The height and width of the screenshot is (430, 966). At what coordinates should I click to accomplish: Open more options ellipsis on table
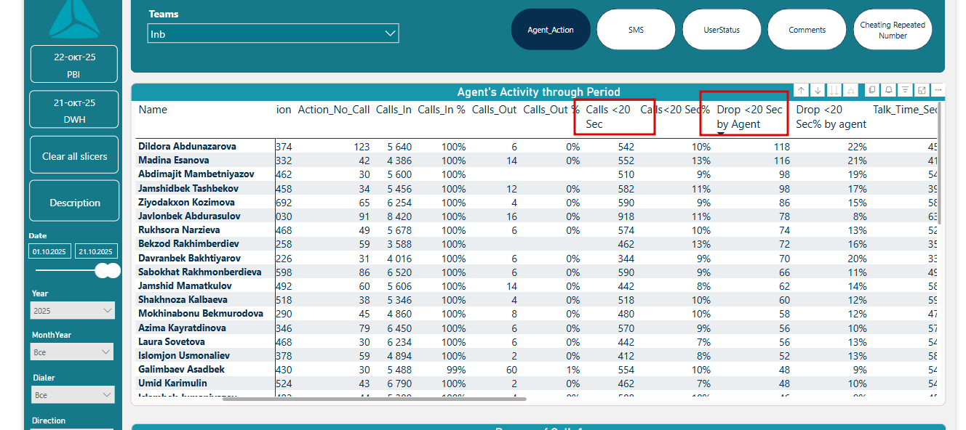coord(938,90)
